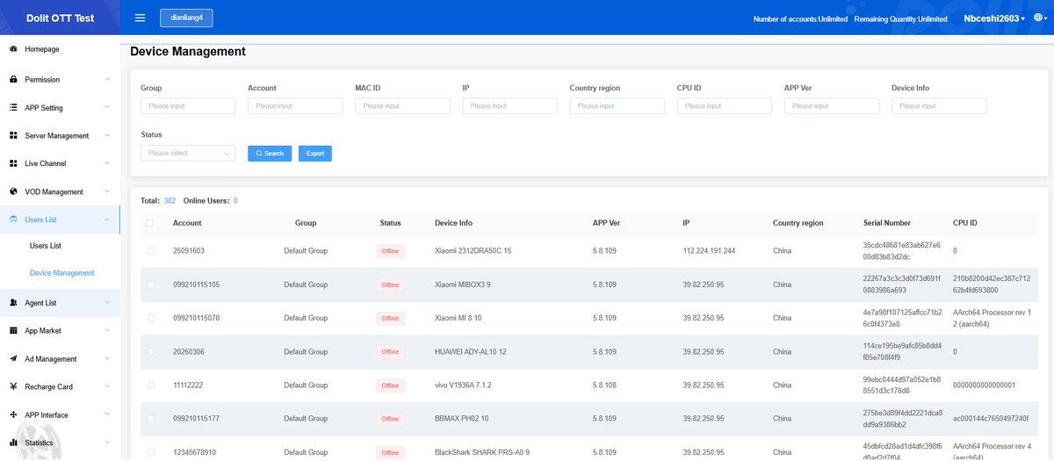Click the Live Channel icon
The image size is (1054, 461).
tap(14, 163)
